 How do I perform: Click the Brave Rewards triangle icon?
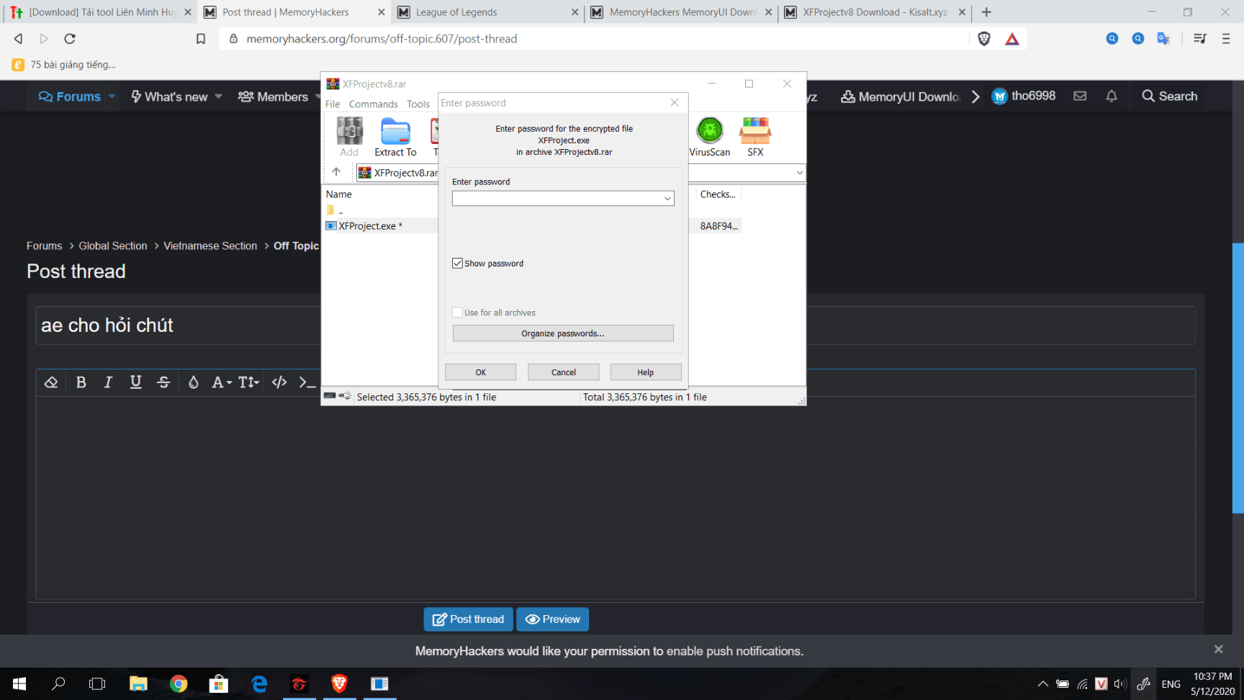tap(1012, 39)
